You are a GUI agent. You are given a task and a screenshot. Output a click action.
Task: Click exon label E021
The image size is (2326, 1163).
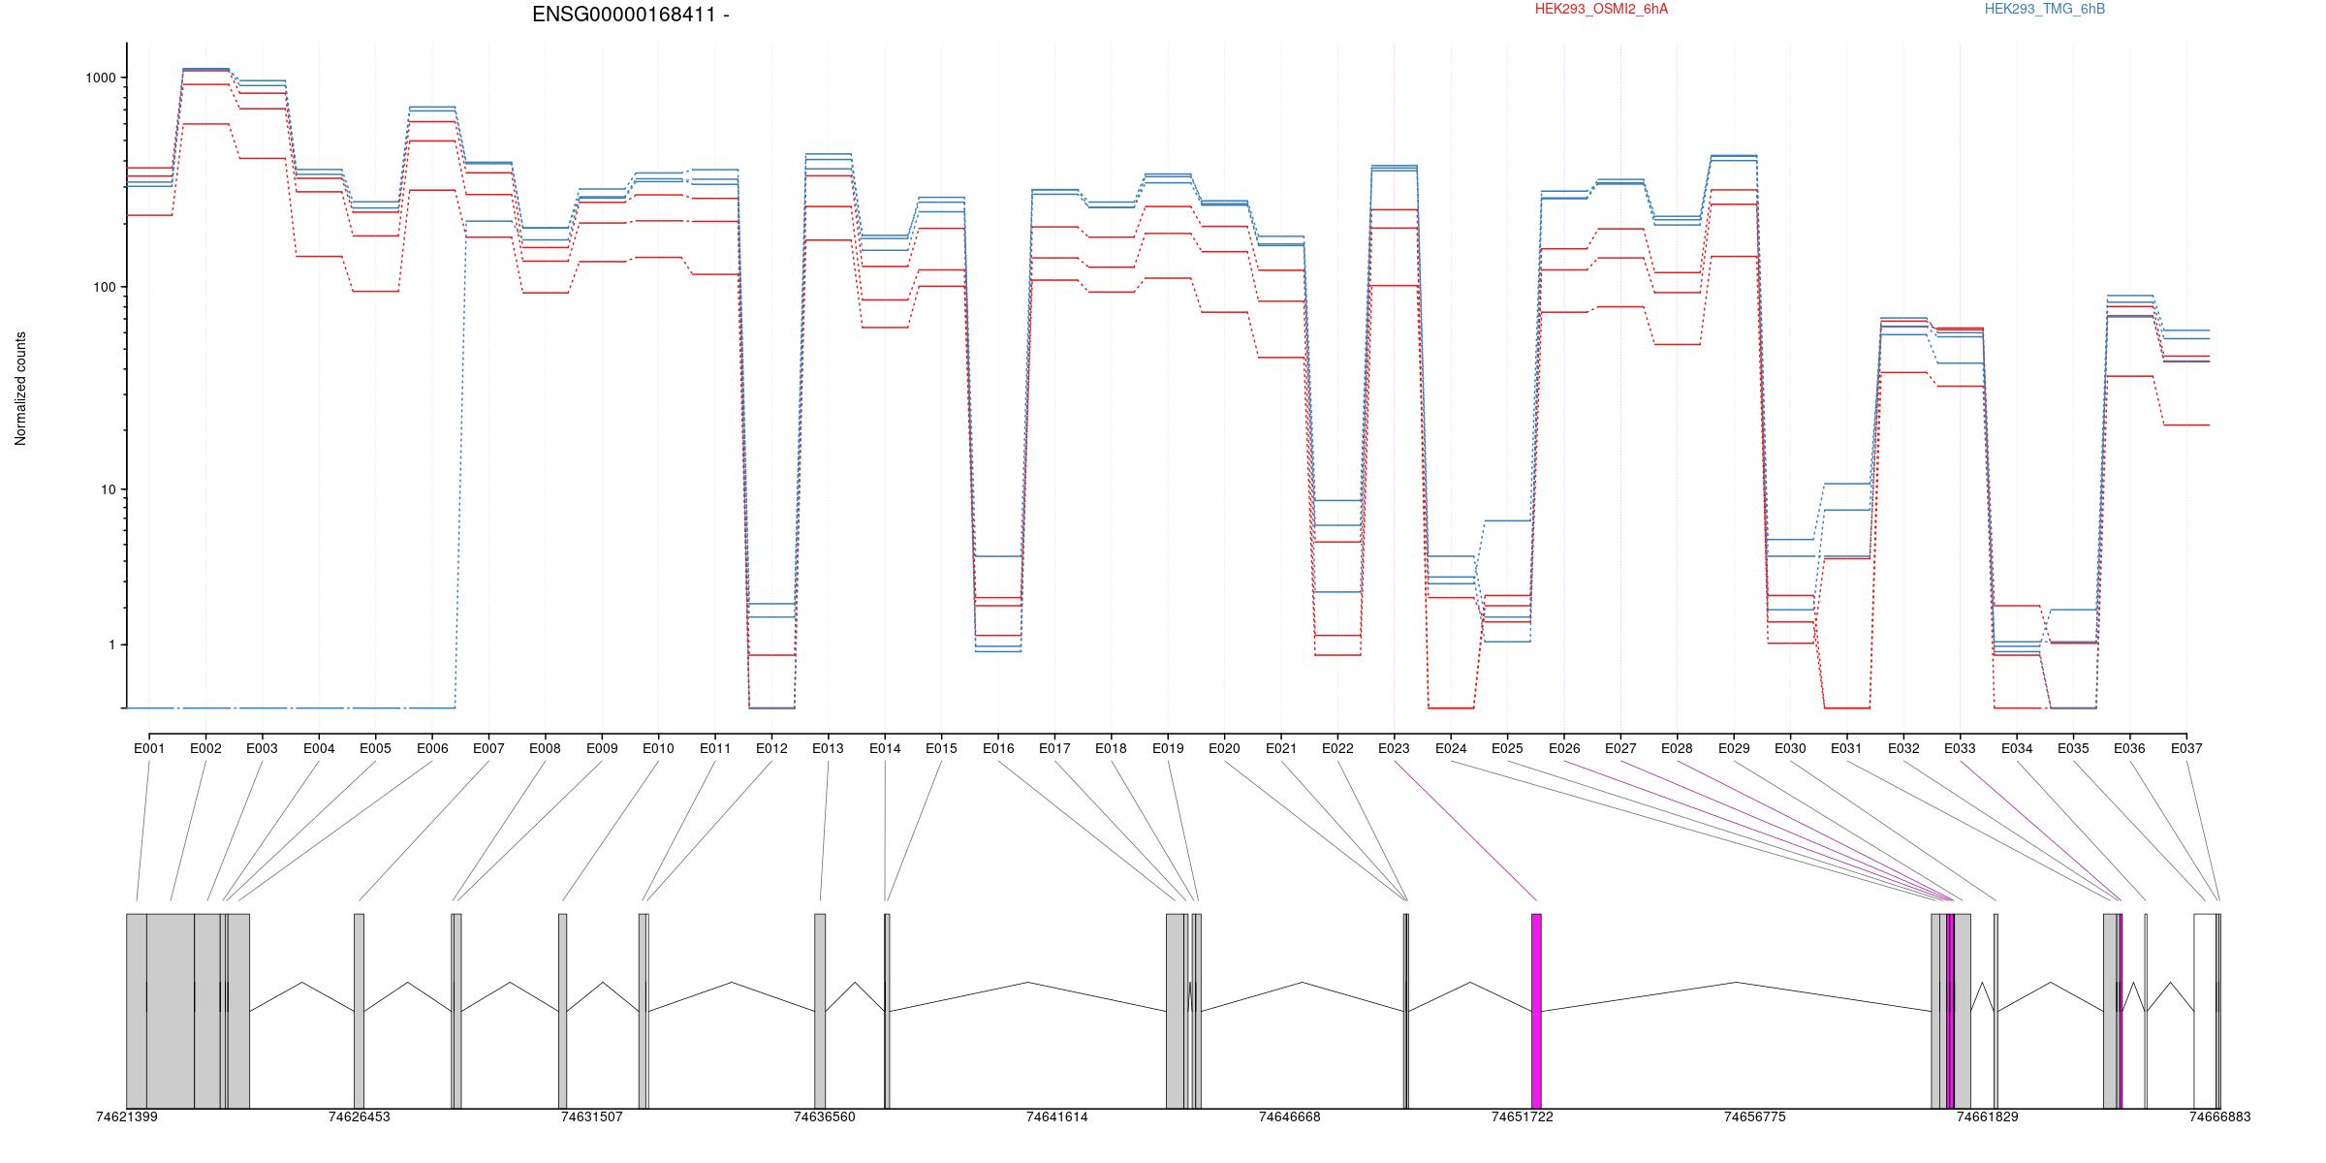pos(1281,748)
